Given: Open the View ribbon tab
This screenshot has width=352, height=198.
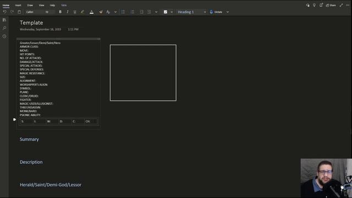Looking at the screenshot, I should tap(42, 5).
